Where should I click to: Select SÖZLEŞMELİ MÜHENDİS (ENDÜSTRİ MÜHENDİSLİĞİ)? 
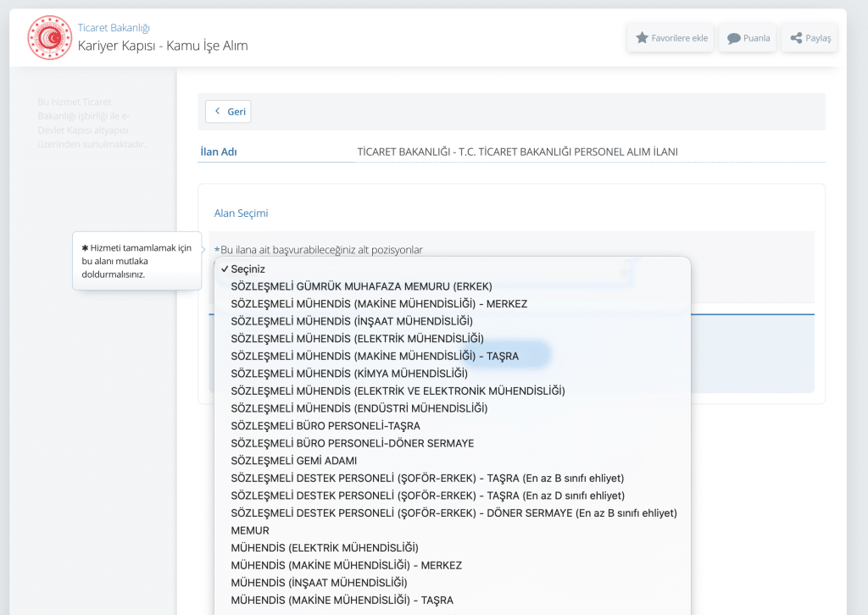point(359,408)
